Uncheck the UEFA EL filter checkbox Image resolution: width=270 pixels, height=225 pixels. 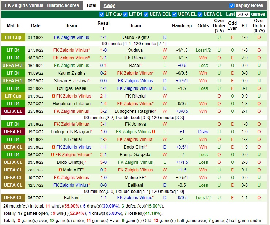[x=174, y=15]
